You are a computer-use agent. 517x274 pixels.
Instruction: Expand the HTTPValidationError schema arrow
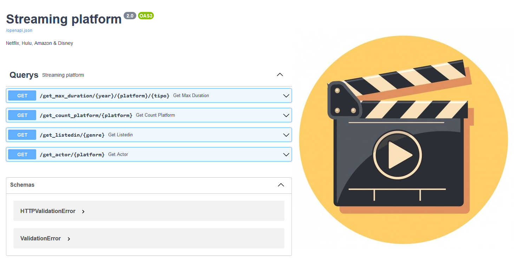[x=83, y=212]
